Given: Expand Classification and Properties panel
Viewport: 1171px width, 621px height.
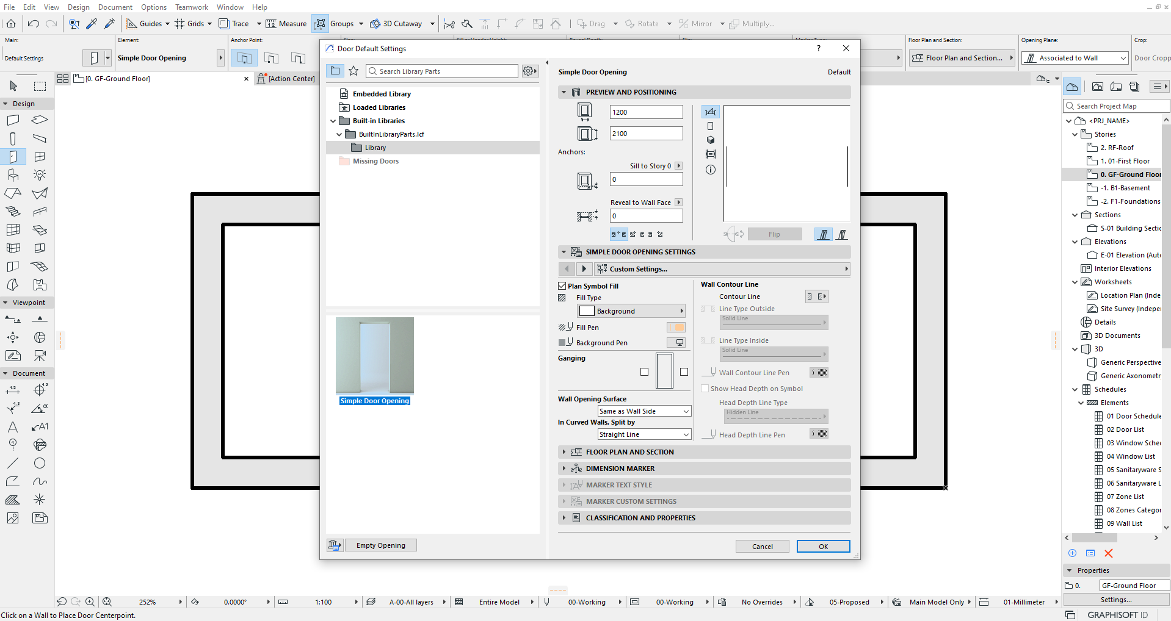Looking at the screenshot, I should [704, 518].
